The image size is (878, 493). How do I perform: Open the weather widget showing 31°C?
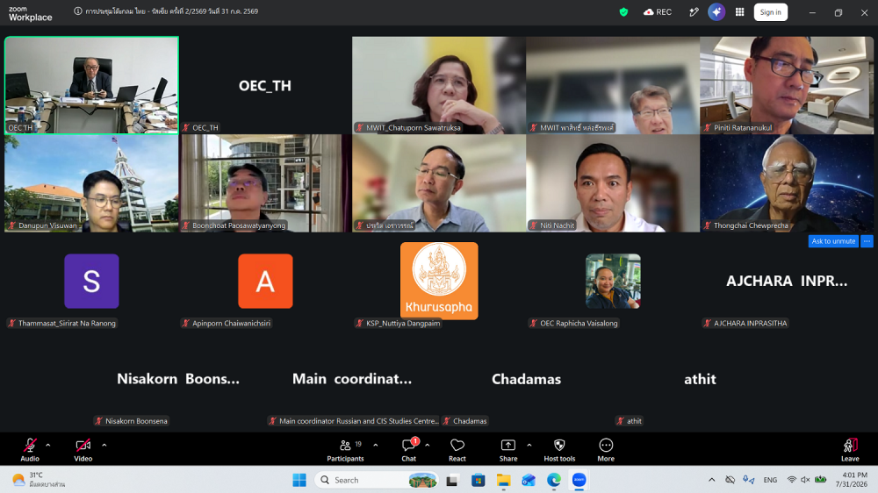(x=40, y=480)
